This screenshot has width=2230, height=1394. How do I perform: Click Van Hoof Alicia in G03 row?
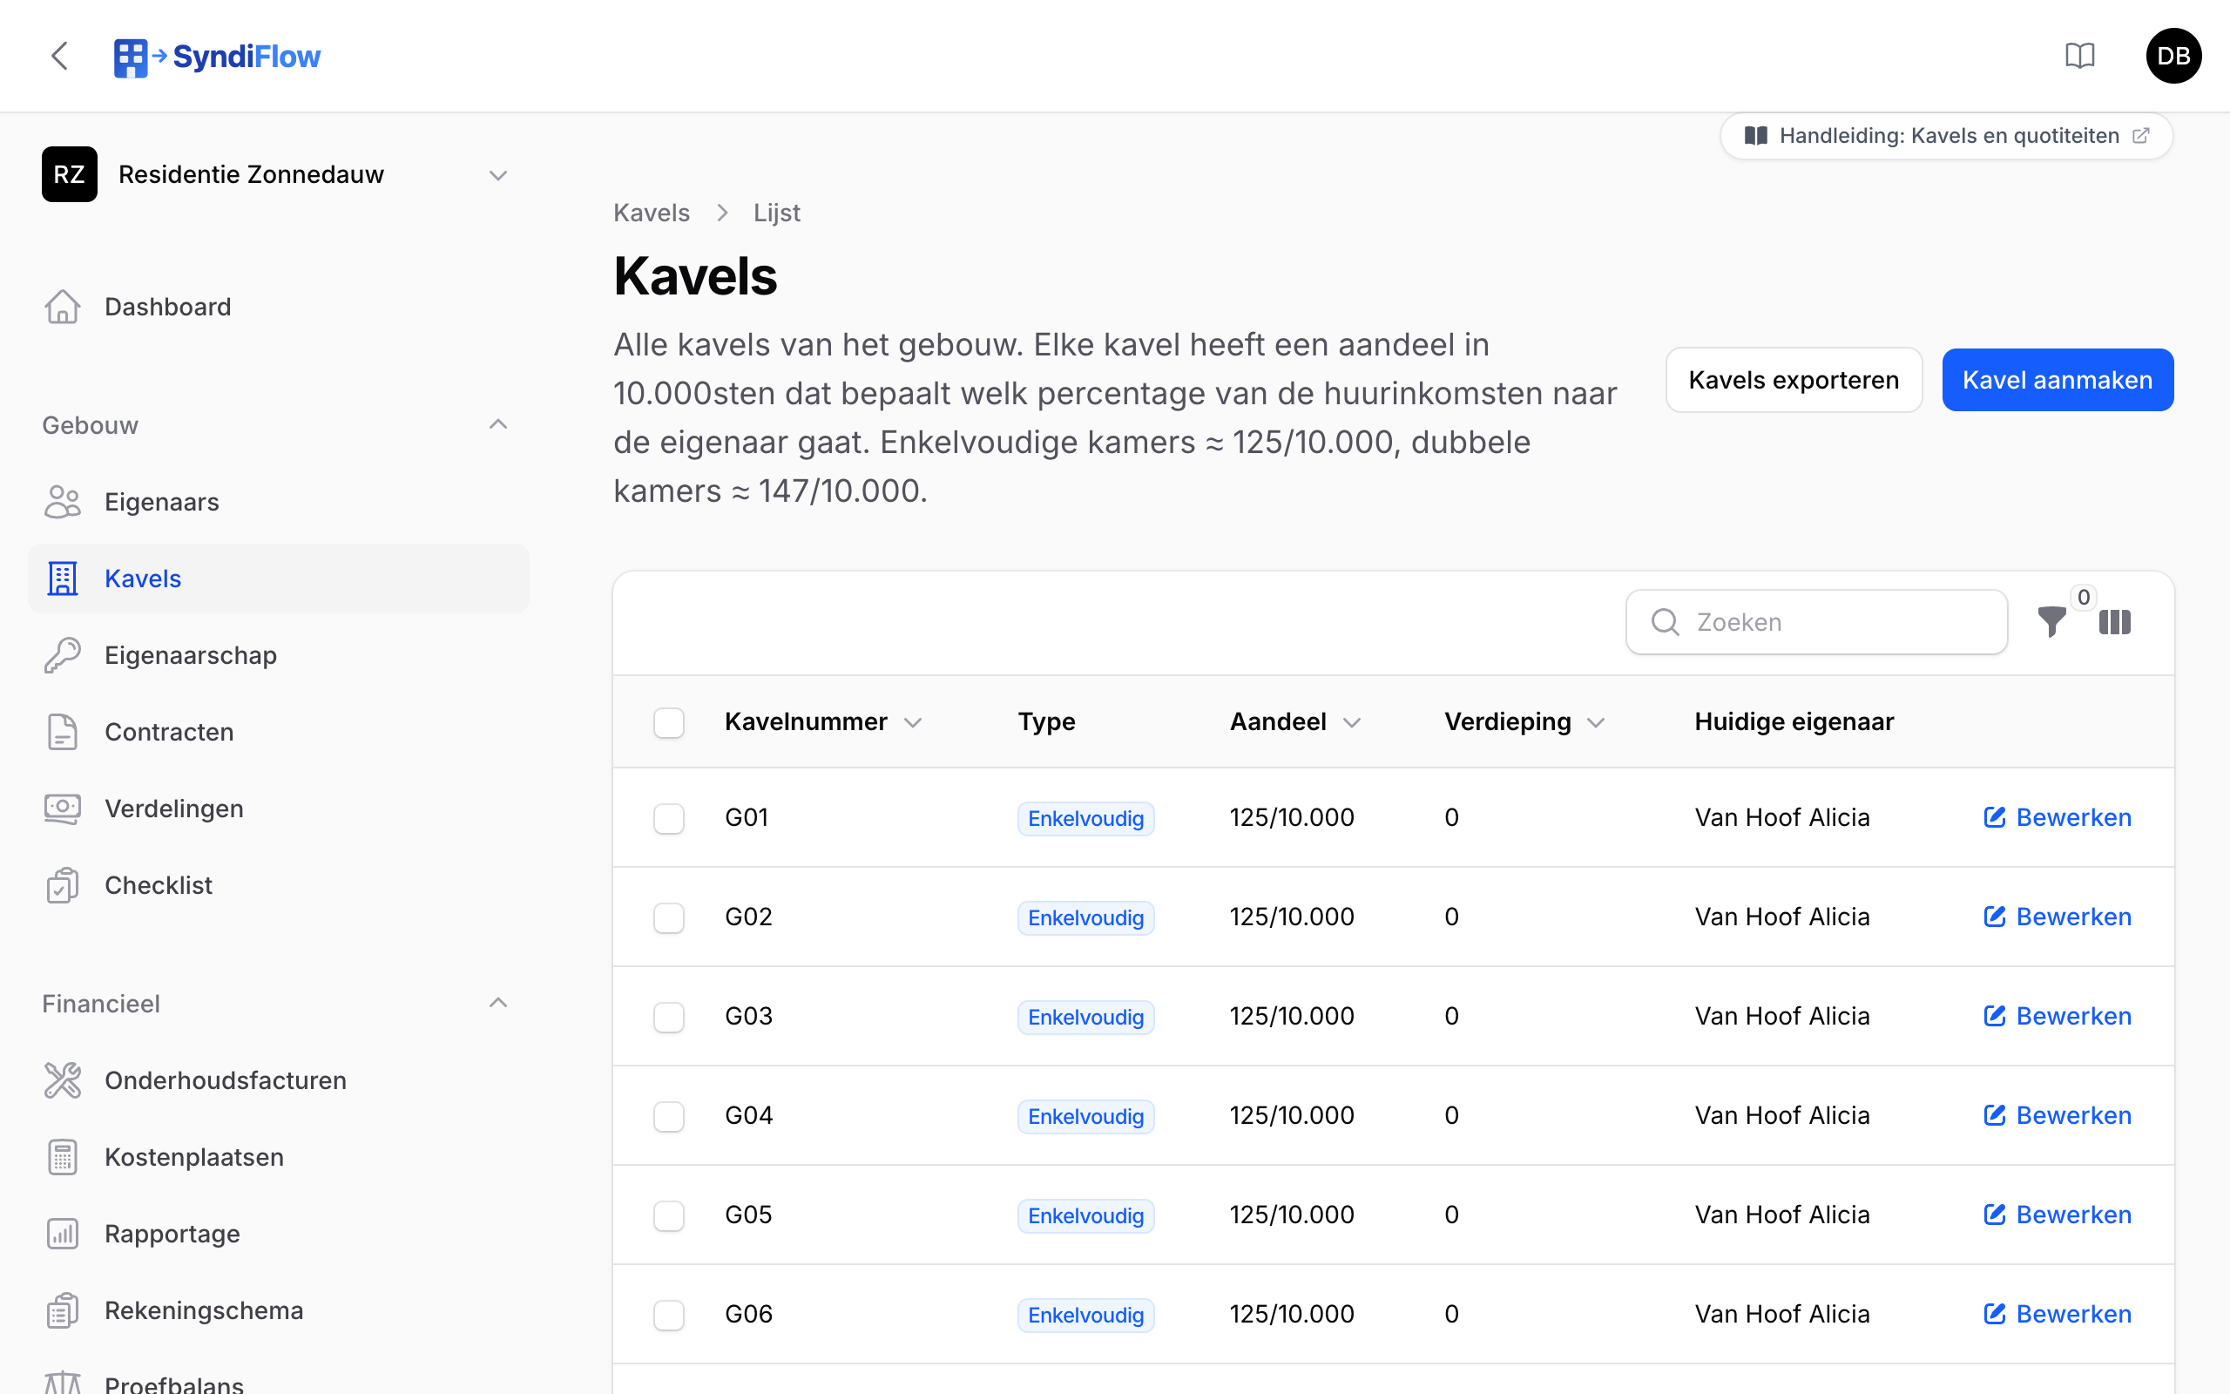1782,1016
